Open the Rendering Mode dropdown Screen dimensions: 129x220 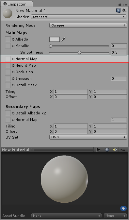pyautogui.click(x=88, y=25)
